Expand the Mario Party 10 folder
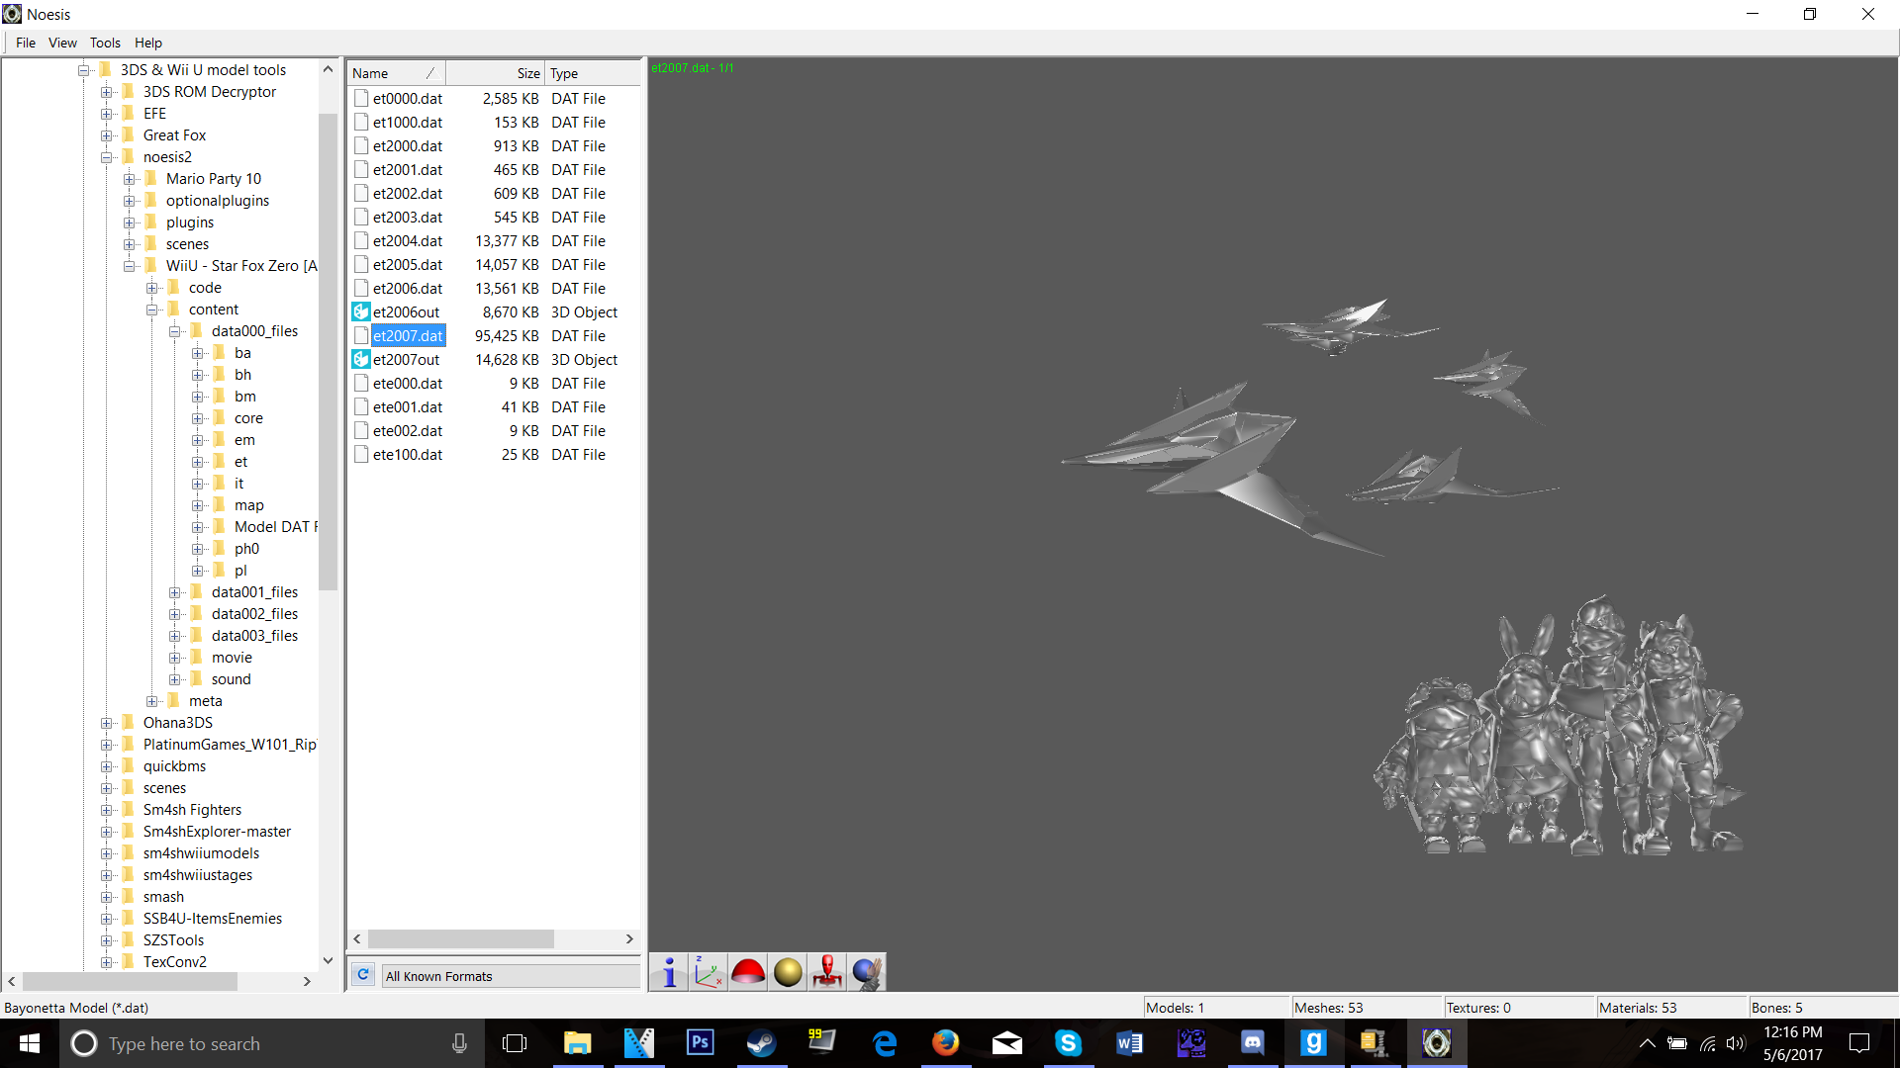The width and height of the screenshot is (1900, 1068). click(130, 179)
